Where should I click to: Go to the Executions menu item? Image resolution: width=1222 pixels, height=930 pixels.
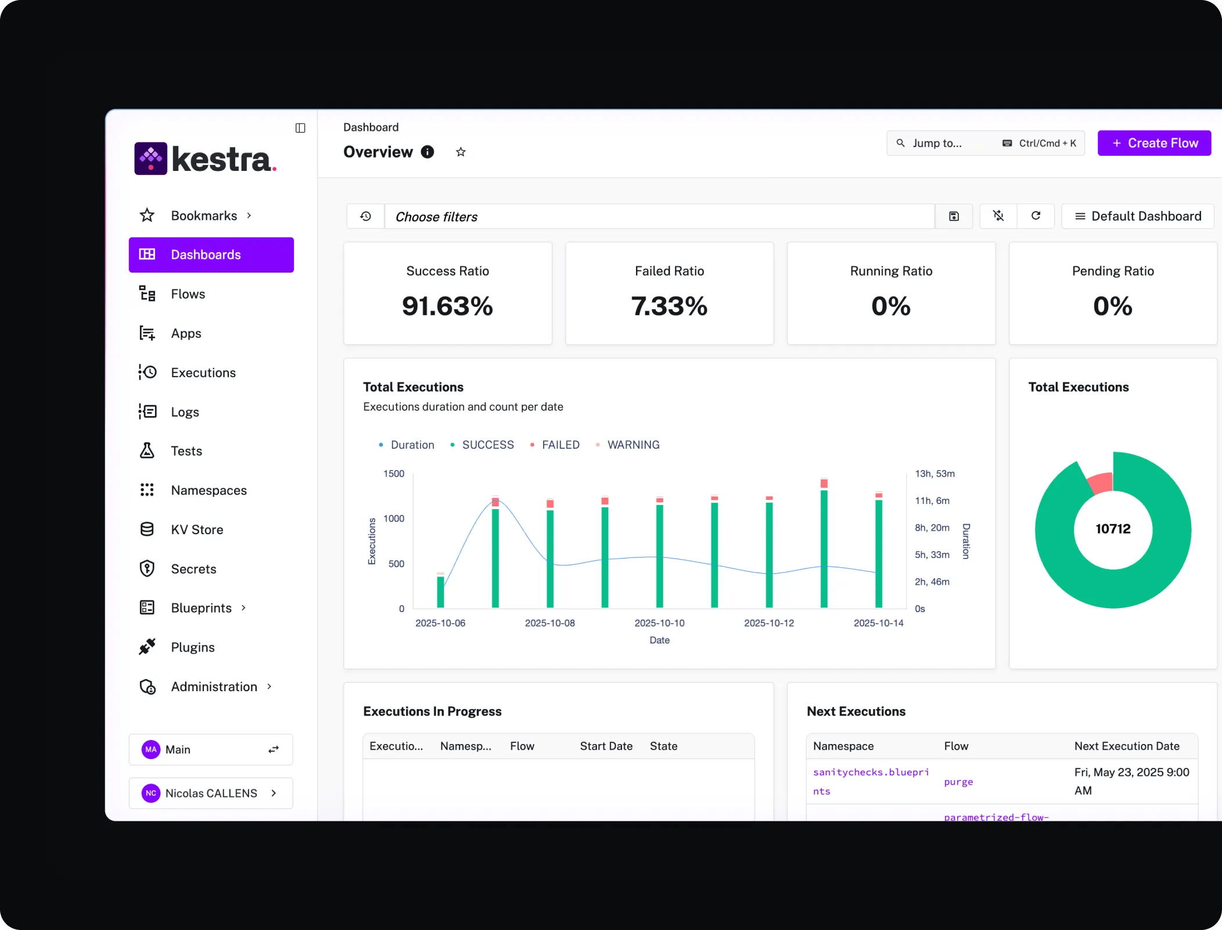(x=203, y=373)
